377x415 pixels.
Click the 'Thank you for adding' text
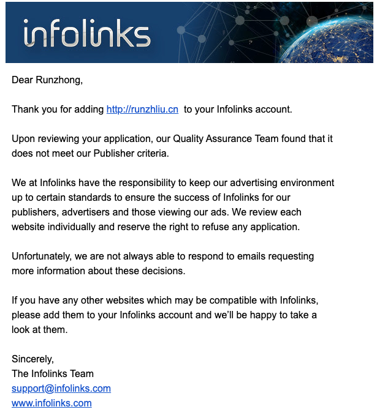(58, 110)
